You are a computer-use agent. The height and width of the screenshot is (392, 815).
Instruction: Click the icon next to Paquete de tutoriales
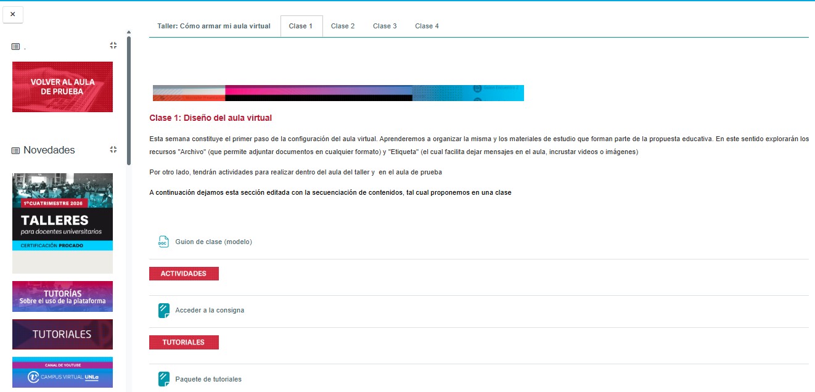pos(163,379)
